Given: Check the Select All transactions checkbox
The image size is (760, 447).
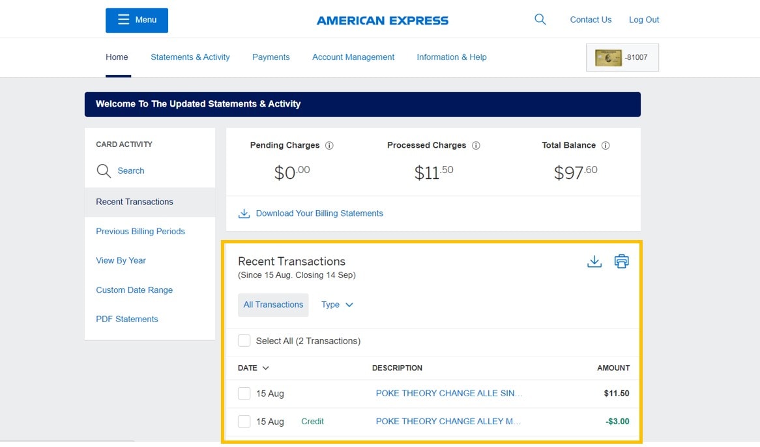Looking at the screenshot, I should point(244,340).
